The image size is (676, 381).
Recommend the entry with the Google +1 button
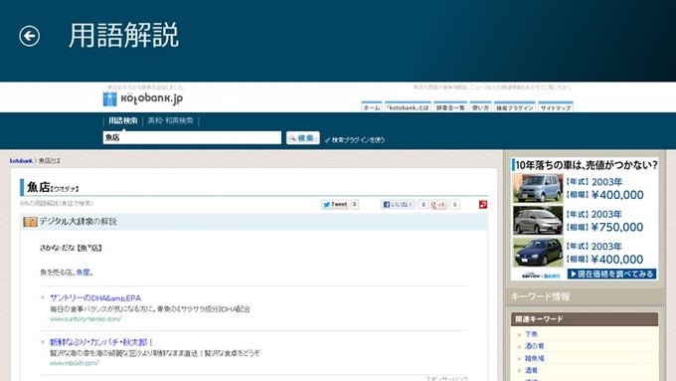(438, 205)
